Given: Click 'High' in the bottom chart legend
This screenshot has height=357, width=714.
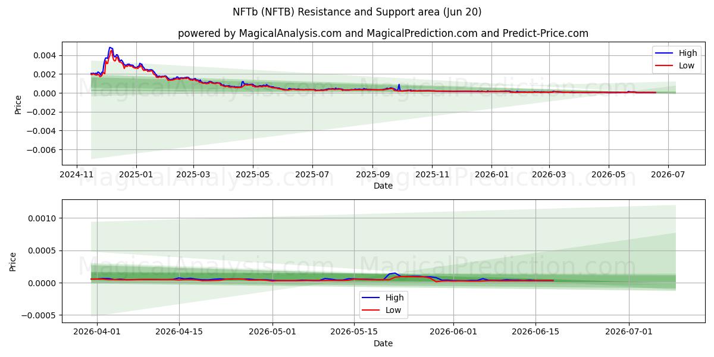Looking at the screenshot, I should point(394,297).
